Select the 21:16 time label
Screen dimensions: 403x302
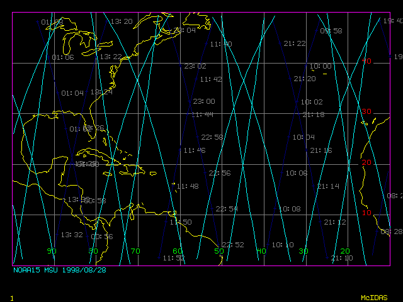coord(321,150)
